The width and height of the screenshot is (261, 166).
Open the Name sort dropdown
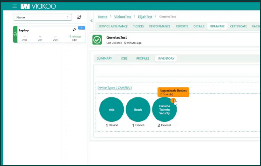tap(43, 17)
